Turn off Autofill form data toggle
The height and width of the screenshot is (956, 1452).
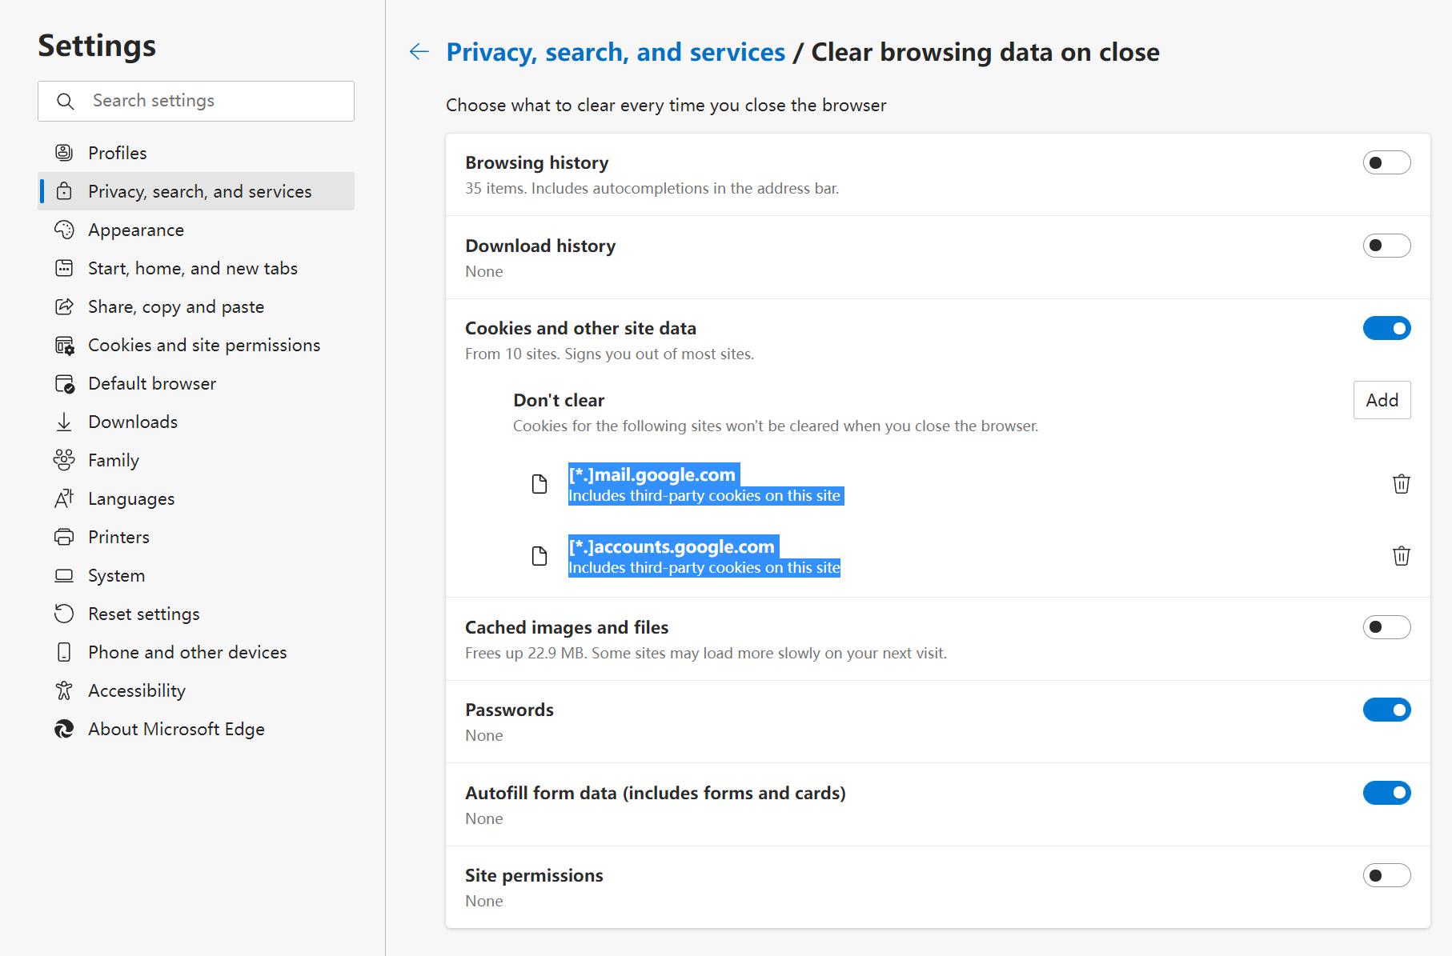pyautogui.click(x=1386, y=793)
